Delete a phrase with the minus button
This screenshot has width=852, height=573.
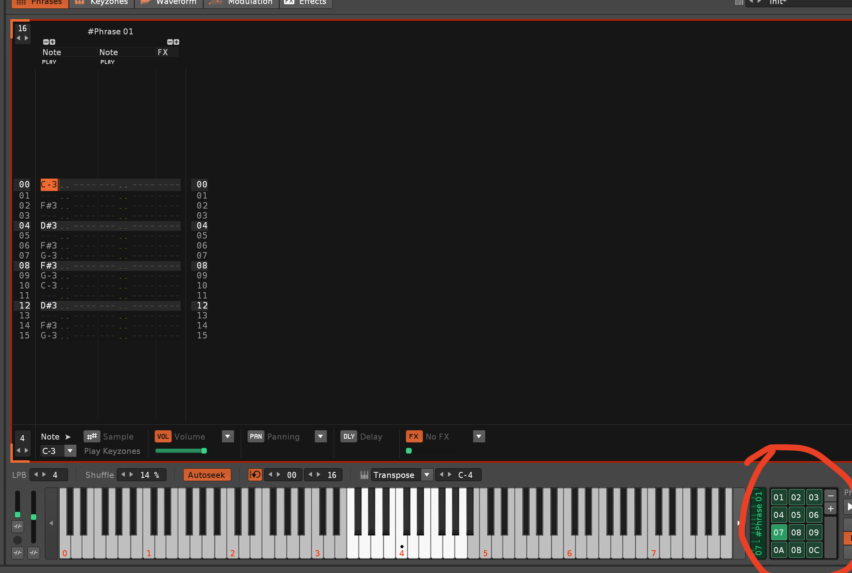831,496
